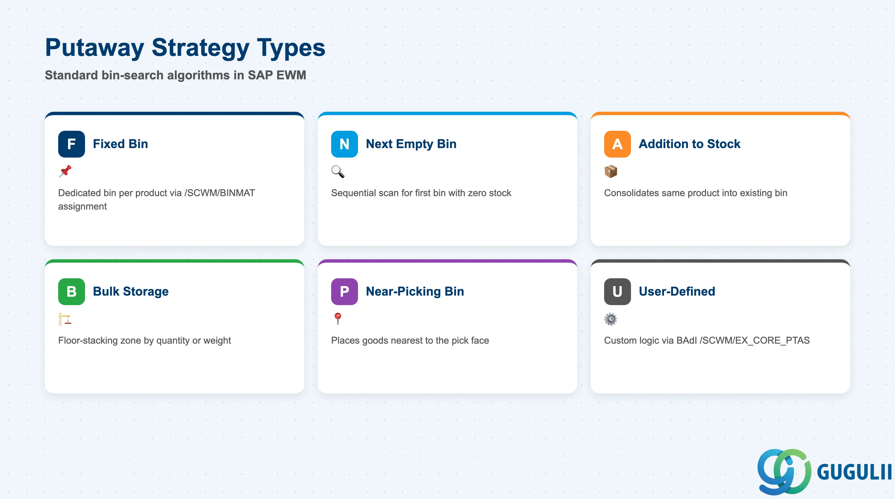Click the Gugulii logo
This screenshot has height=499, width=895.
[x=824, y=472]
